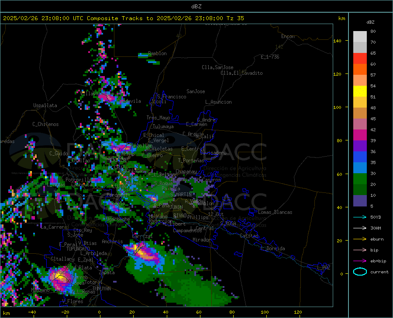Click the yellow storm core west of Totoral

(x=60, y=277)
